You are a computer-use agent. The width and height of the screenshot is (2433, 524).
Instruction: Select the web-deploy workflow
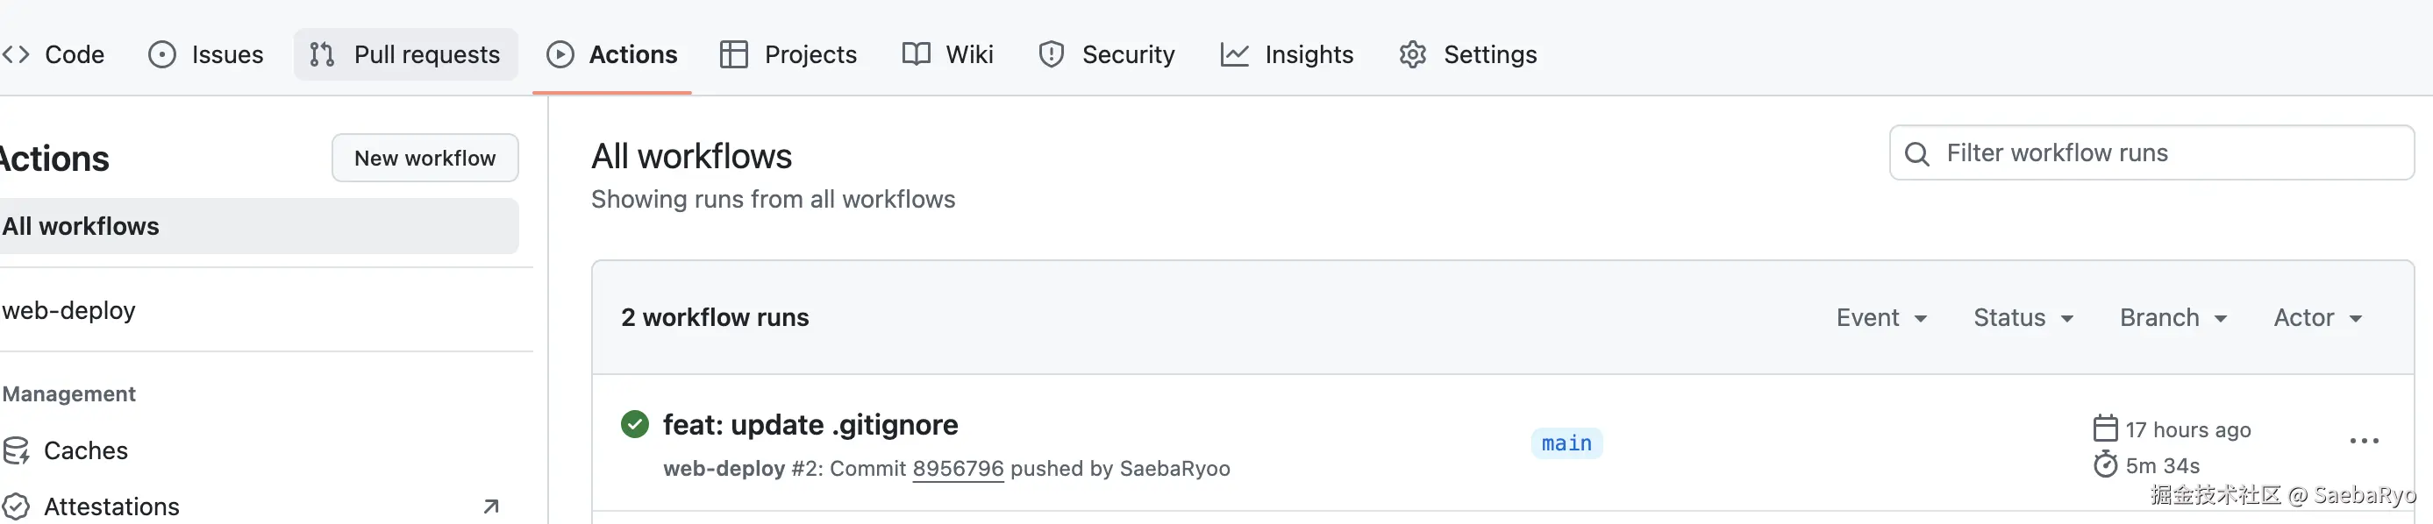coord(70,310)
